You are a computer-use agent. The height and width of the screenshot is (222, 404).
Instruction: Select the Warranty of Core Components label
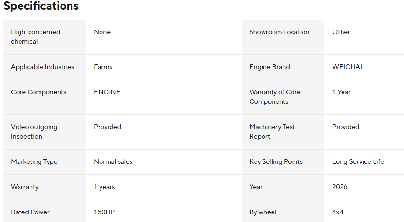tap(275, 97)
